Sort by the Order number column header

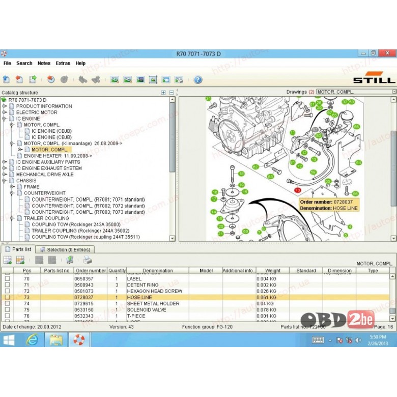click(x=91, y=270)
